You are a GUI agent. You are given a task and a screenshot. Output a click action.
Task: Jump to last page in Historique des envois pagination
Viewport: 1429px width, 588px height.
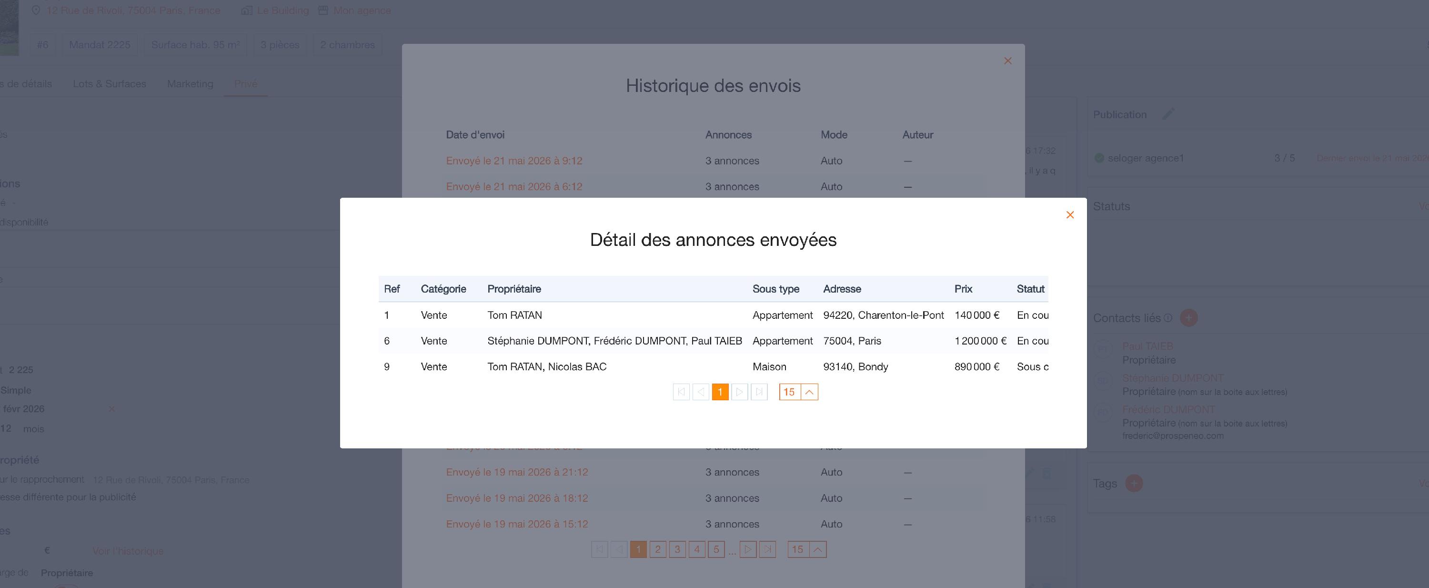coord(767,549)
